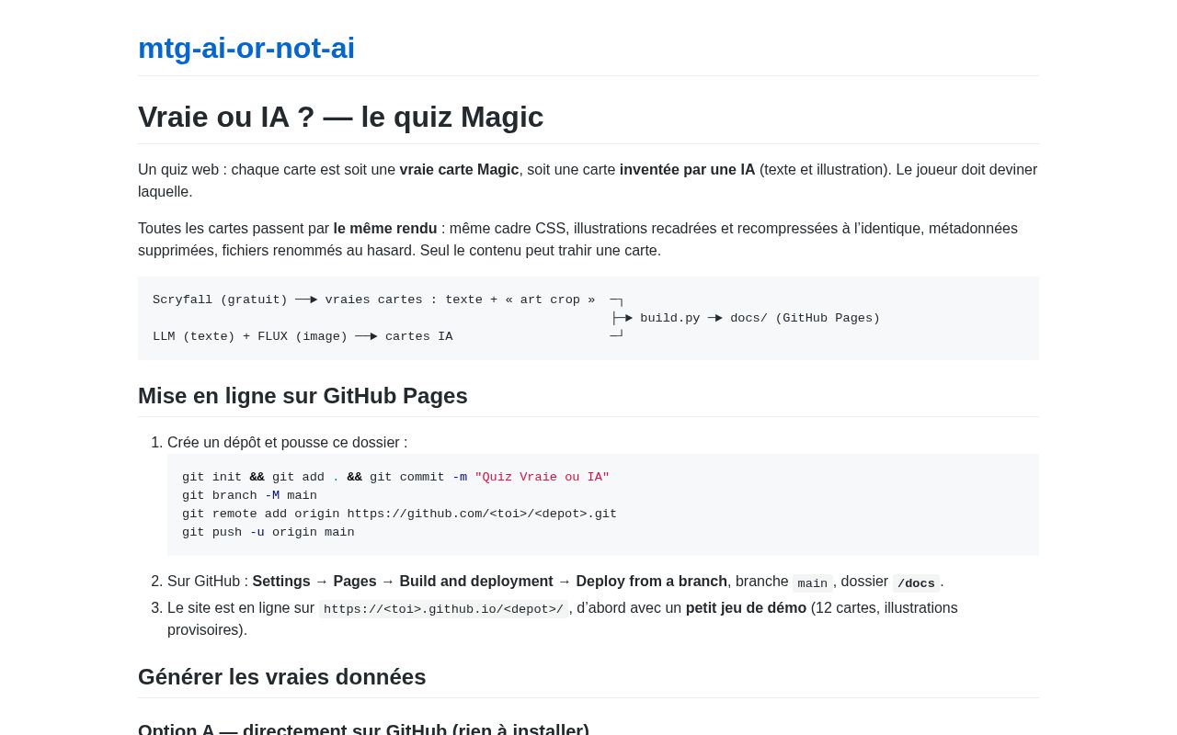The height and width of the screenshot is (735, 1177).
Task: Click the bold text 'vraie carte Magic'
Action: point(459,170)
